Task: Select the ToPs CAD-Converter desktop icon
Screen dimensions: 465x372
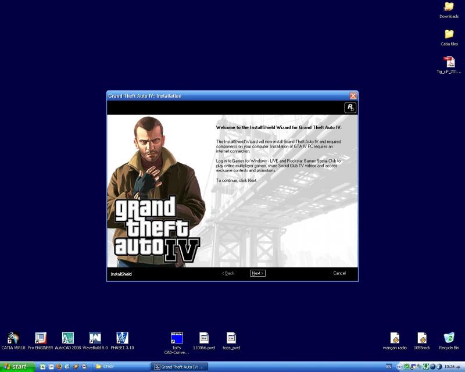Action: point(177,343)
